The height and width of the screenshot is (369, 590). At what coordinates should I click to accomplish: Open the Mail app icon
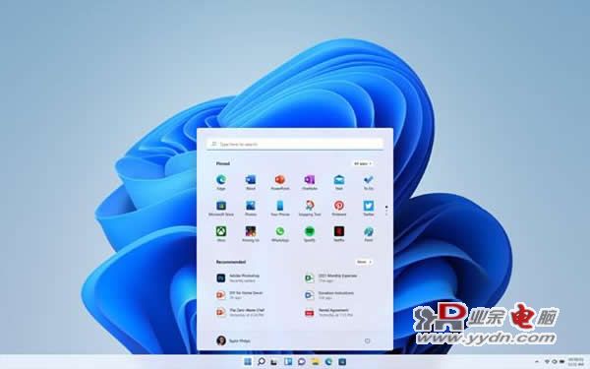(339, 181)
